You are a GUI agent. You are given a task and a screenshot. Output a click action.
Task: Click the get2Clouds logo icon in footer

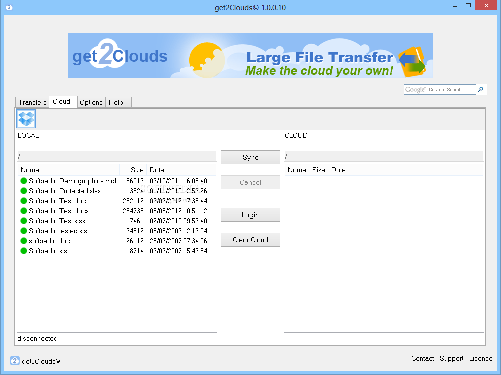click(x=15, y=361)
